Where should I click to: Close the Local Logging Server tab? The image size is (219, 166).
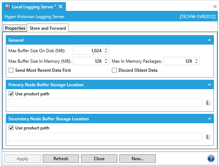60,7
